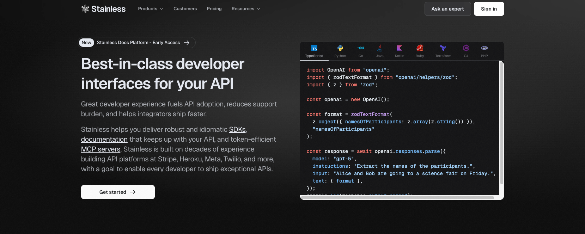Click the Stainless logo
This screenshot has width=585, height=234.
103,9
